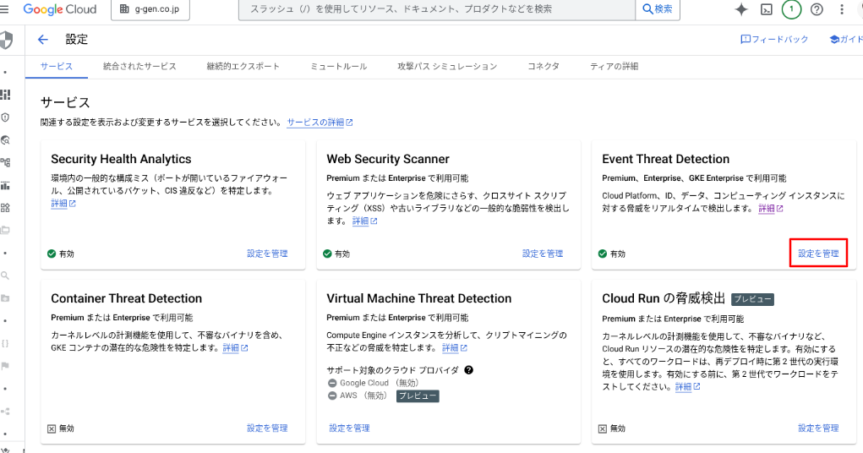Click 無効 status icon in Container Threat Detection

[52, 428]
